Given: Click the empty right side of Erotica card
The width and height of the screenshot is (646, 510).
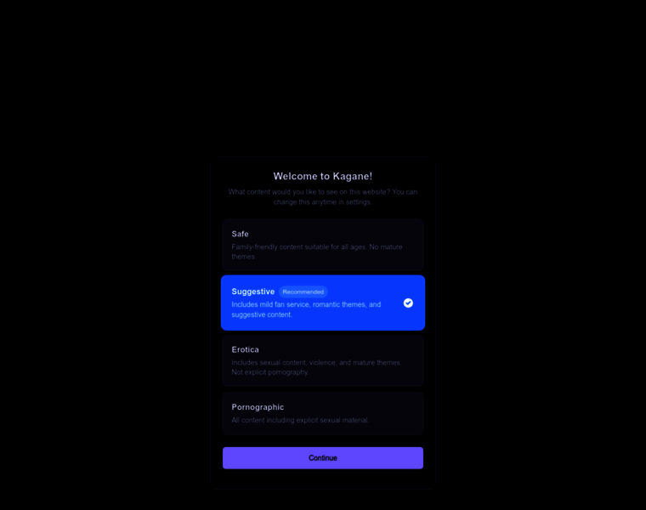Looking at the screenshot, I should pos(412,360).
